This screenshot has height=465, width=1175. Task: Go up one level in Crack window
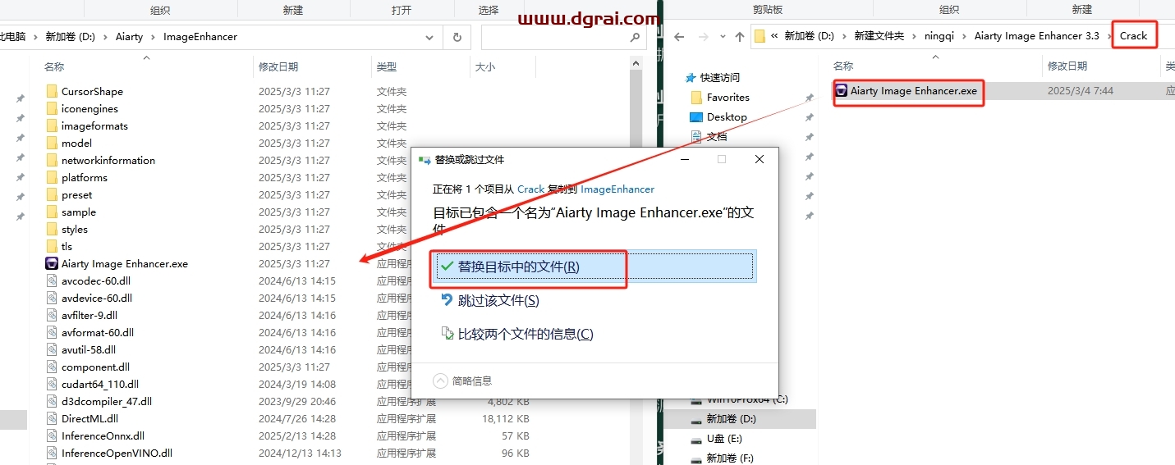pyautogui.click(x=740, y=36)
